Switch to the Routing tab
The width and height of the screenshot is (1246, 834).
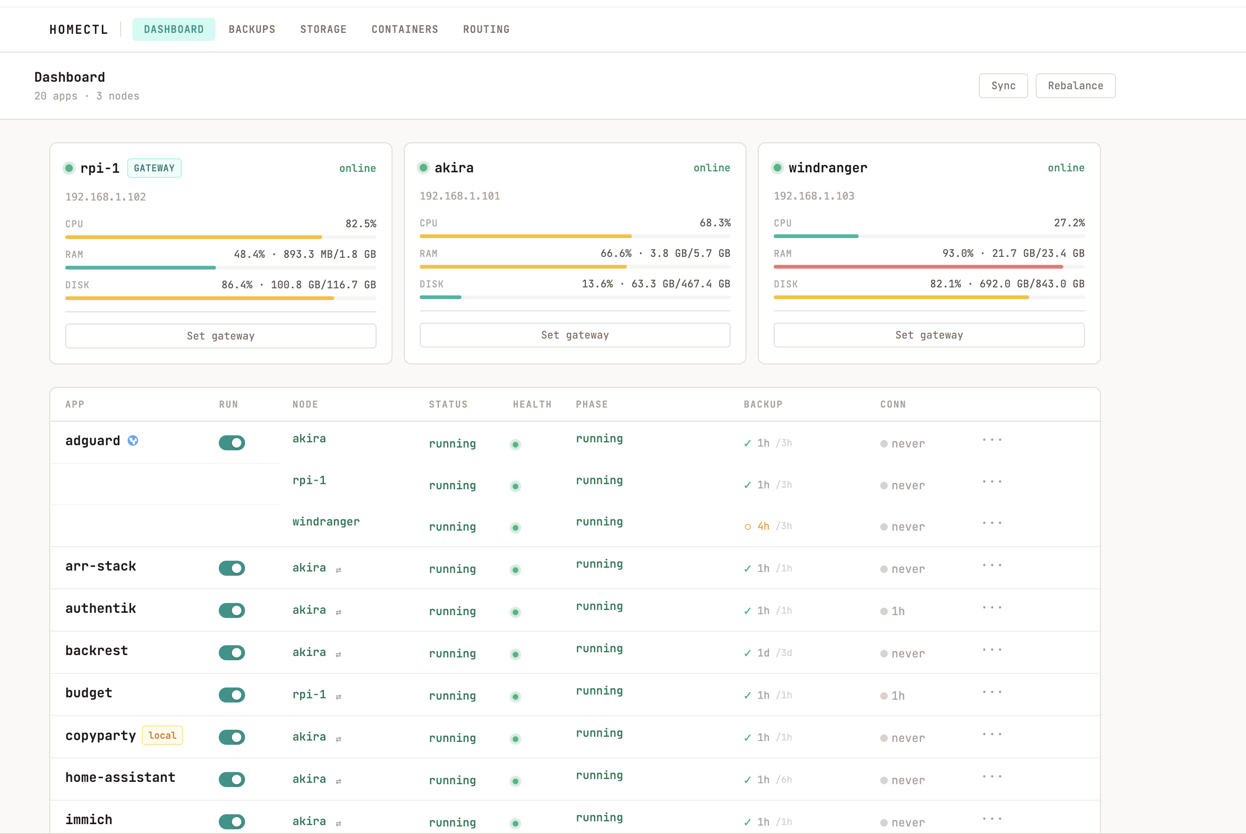pos(486,29)
